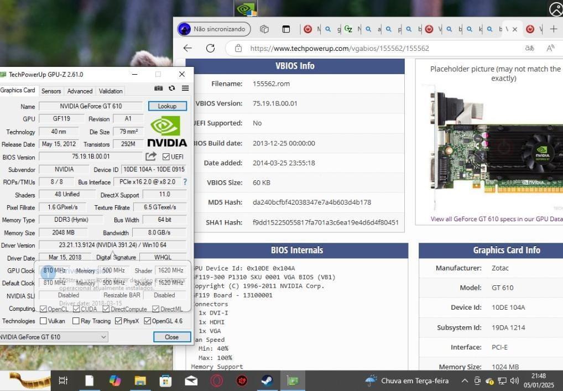Open taskbar clock showing 21:48
This screenshot has width=563, height=391.
pos(539,380)
